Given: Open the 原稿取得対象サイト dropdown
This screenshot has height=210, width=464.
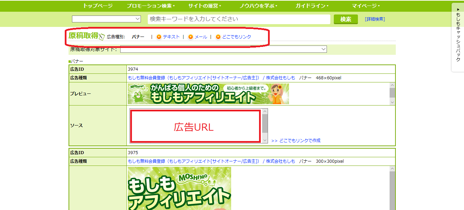Looking at the screenshot, I should 223,49.
